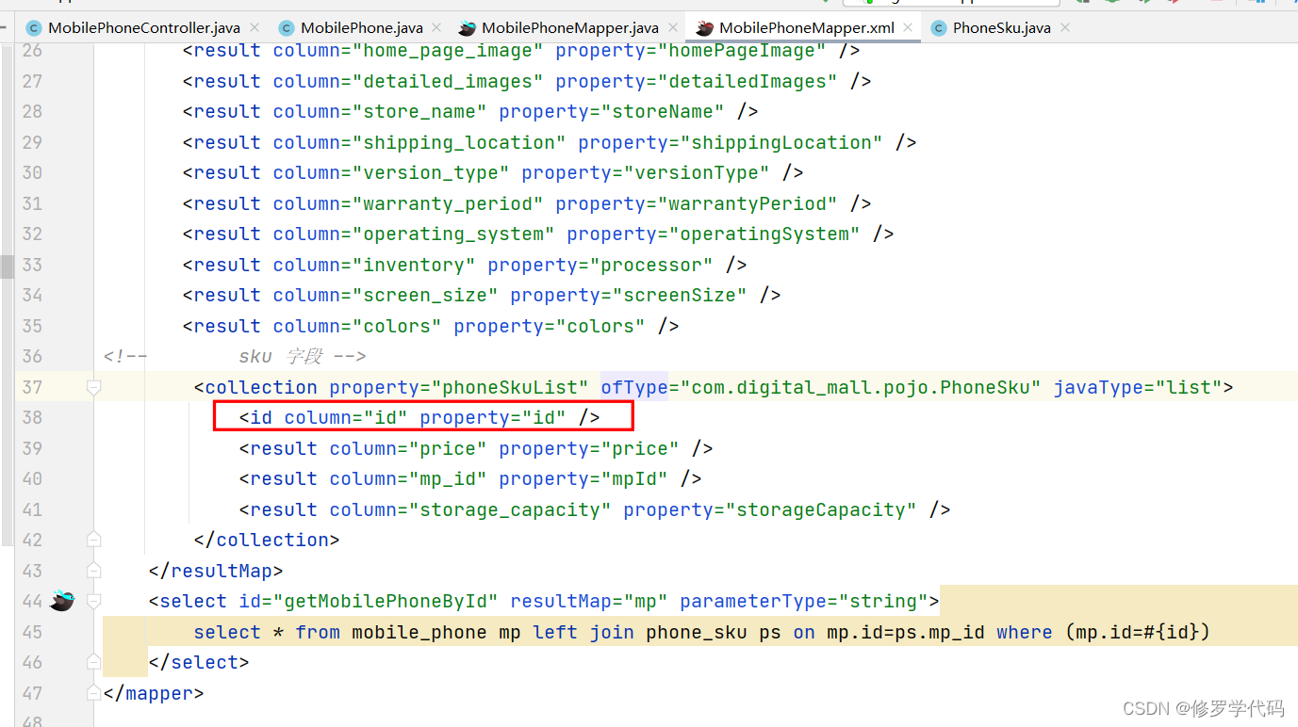Select the MobilePhoneMapper.xml tab
The width and height of the screenshot is (1298, 727).
click(x=807, y=28)
